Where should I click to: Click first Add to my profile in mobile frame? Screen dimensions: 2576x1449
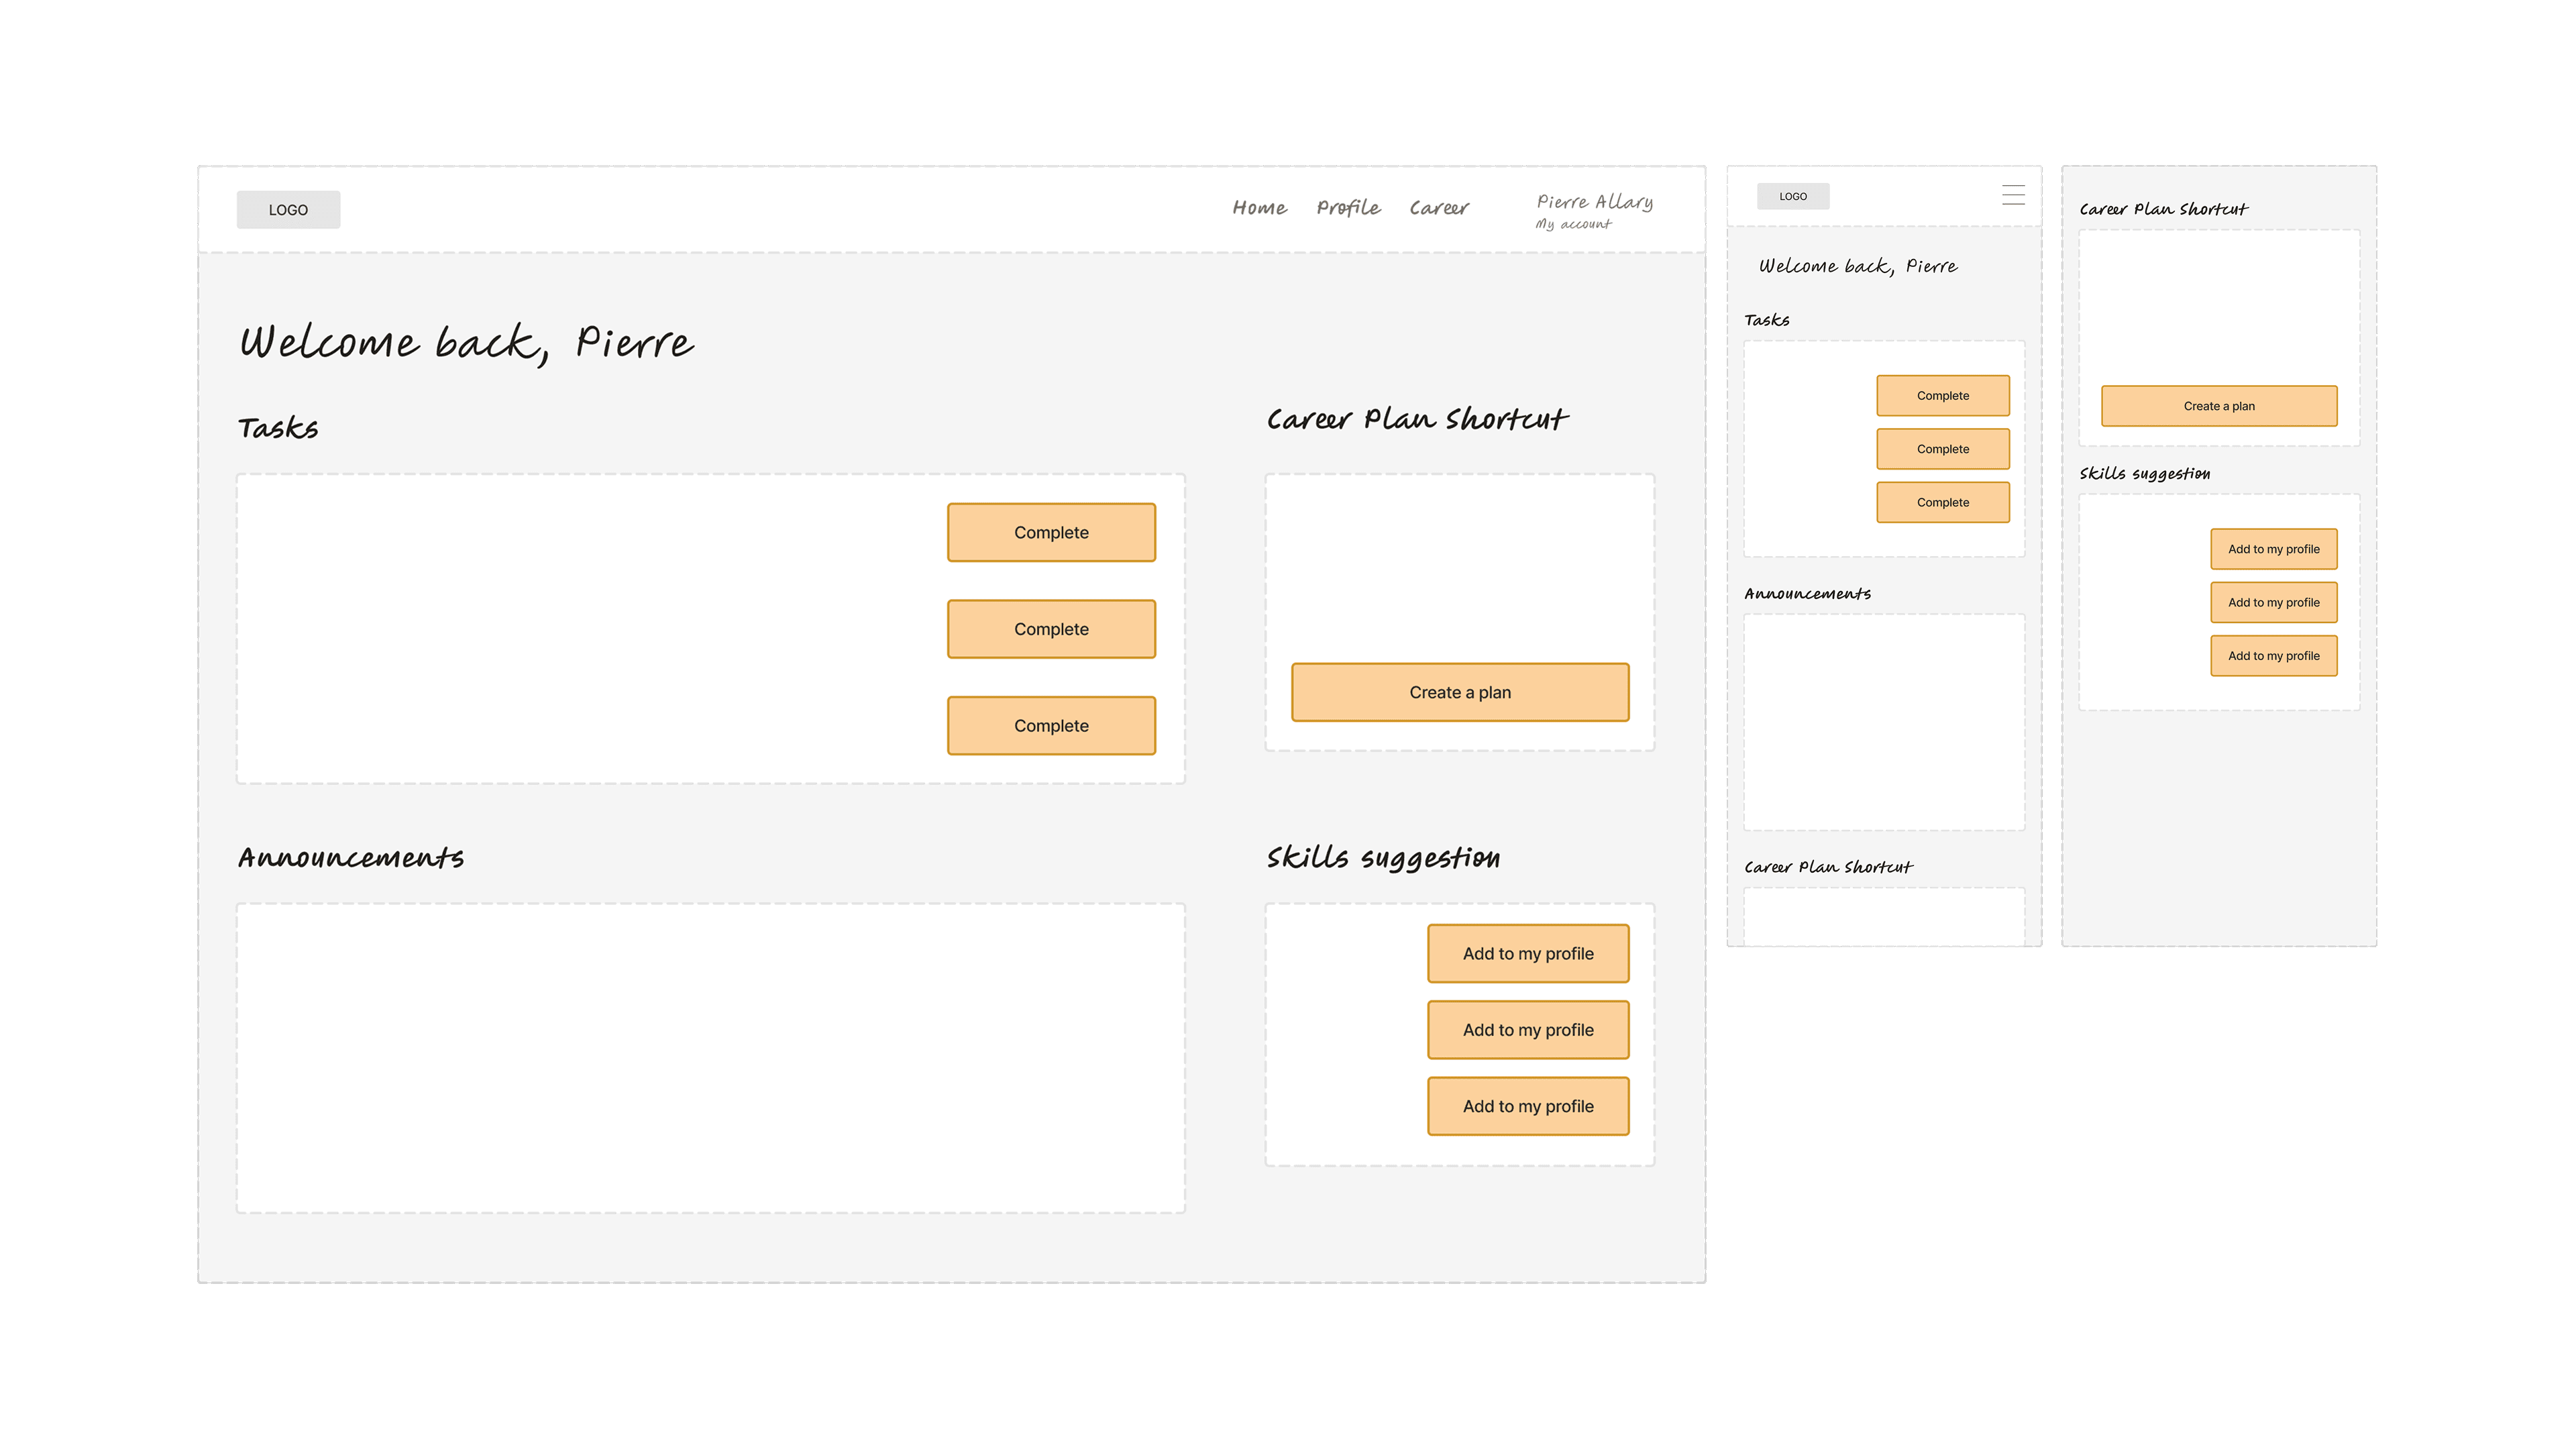point(2274,549)
